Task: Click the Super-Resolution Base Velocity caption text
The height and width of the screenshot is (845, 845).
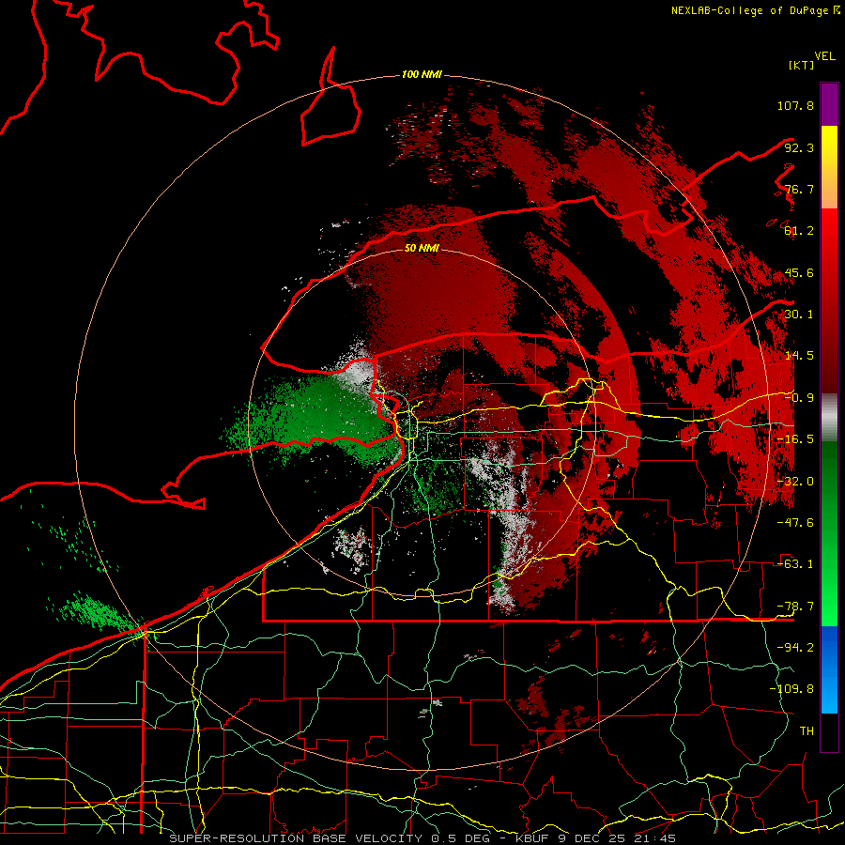Action: pyautogui.click(x=422, y=838)
